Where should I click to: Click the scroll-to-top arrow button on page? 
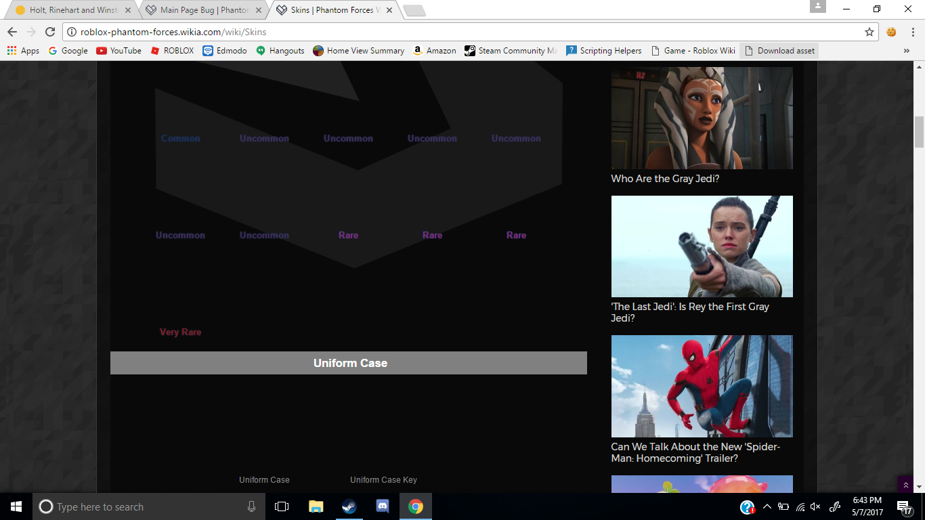tap(905, 485)
